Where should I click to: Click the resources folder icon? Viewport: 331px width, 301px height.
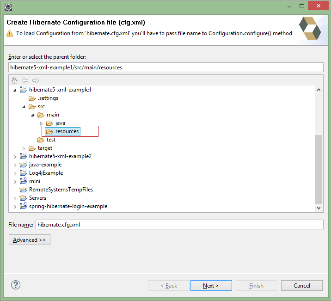click(x=49, y=131)
